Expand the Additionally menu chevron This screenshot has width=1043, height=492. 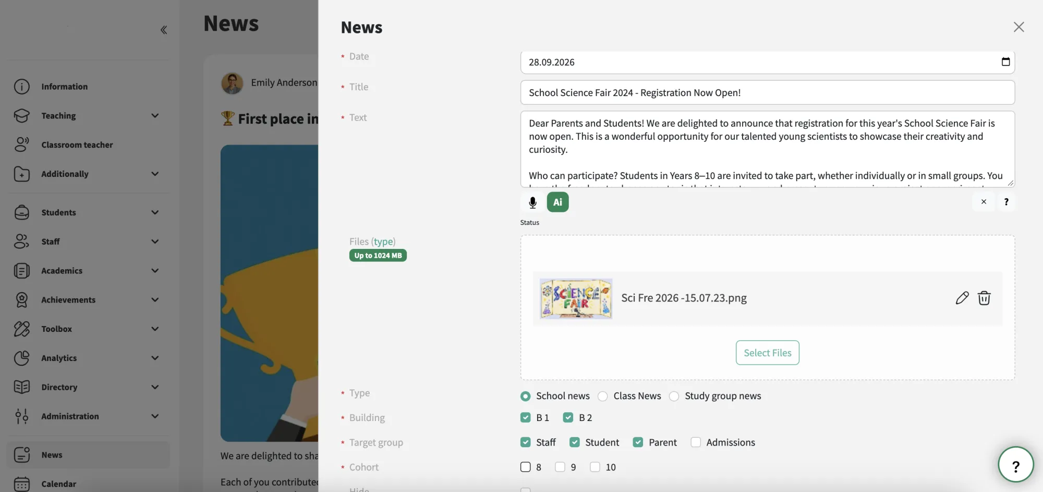pos(155,174)
